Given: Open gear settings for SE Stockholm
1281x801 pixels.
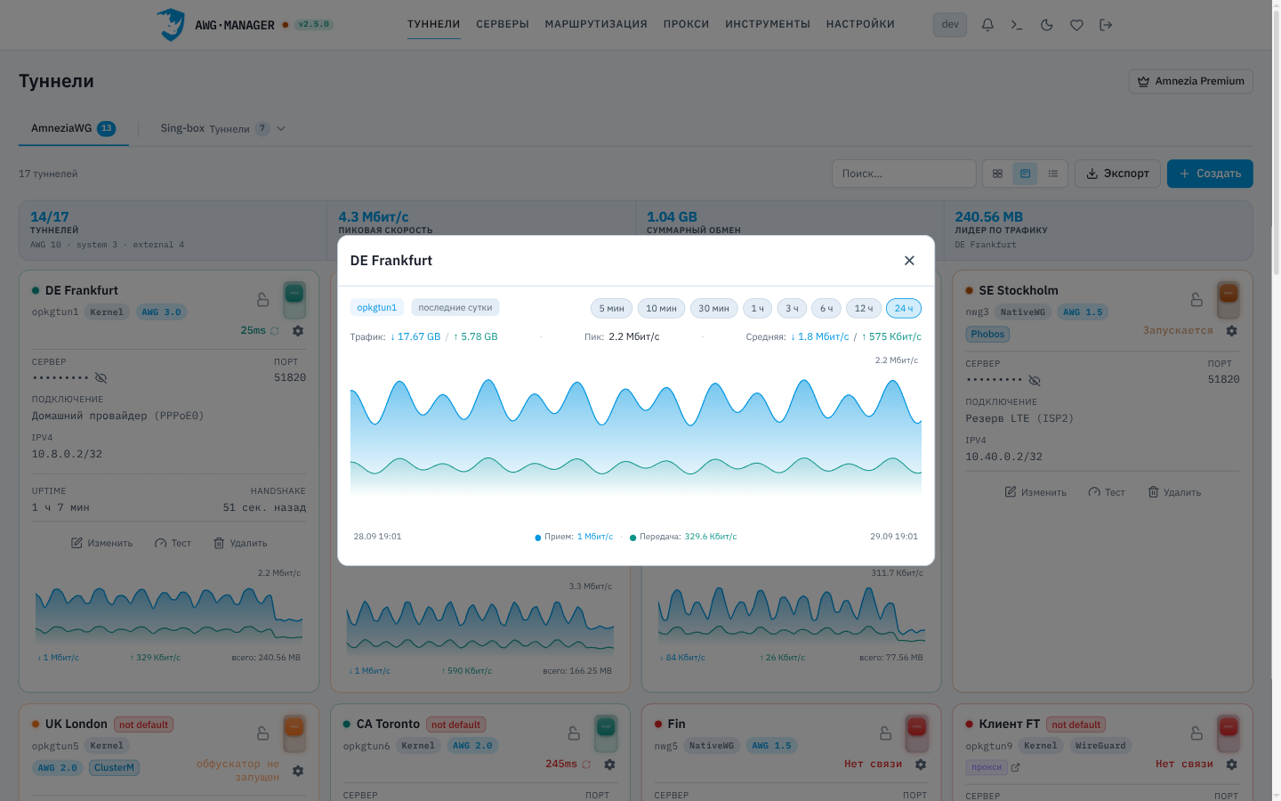Looking at the screenshot, I should coord(1231,331).
